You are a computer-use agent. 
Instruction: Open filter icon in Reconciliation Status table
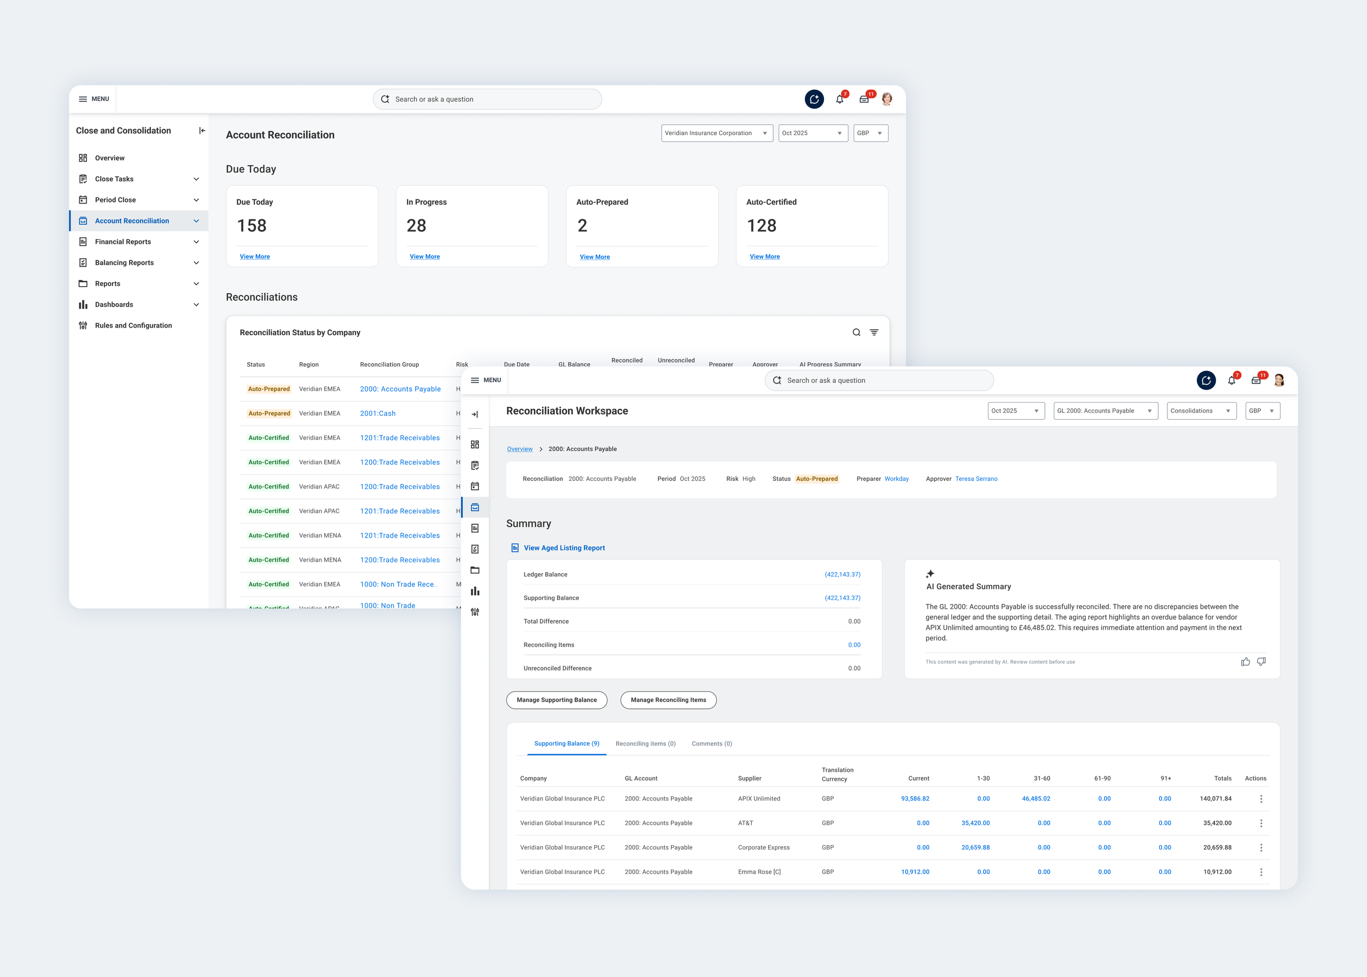pyautogui.click(x=874, y=332)
